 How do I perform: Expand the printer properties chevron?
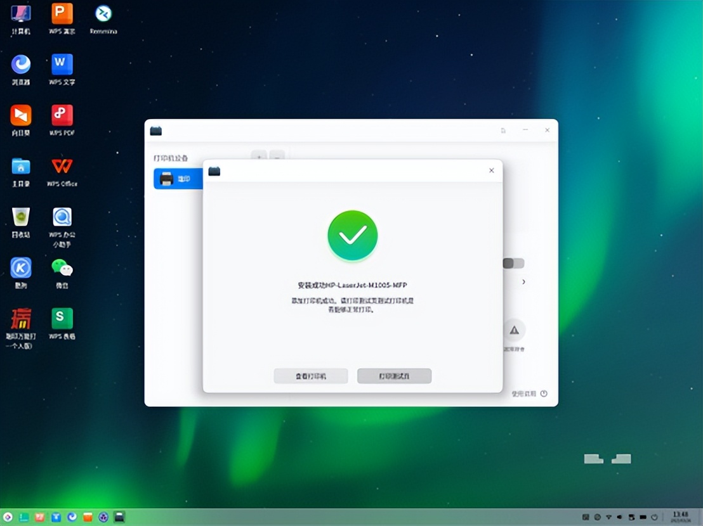[x=522, y=281]
